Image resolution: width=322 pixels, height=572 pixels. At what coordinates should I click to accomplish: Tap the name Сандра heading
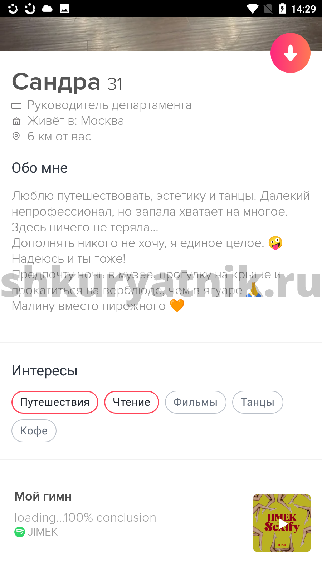point(56,82)
